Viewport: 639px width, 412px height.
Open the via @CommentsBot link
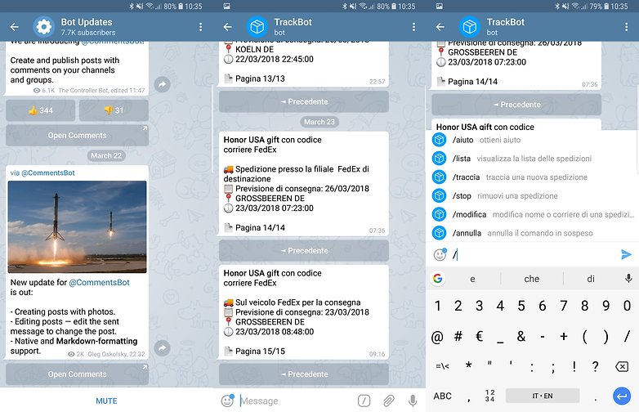(x=42, y=172)
